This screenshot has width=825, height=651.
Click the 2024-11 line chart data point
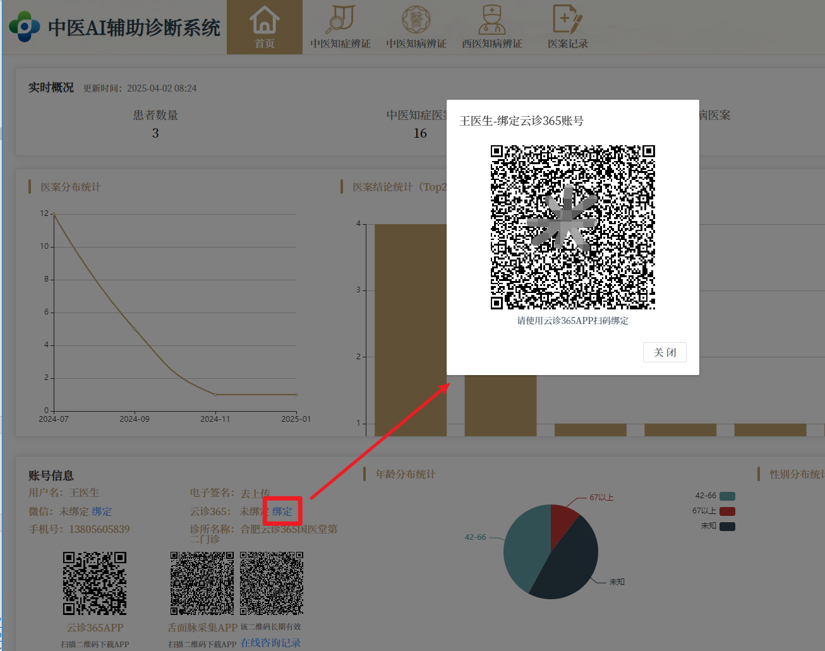(215, 395)
